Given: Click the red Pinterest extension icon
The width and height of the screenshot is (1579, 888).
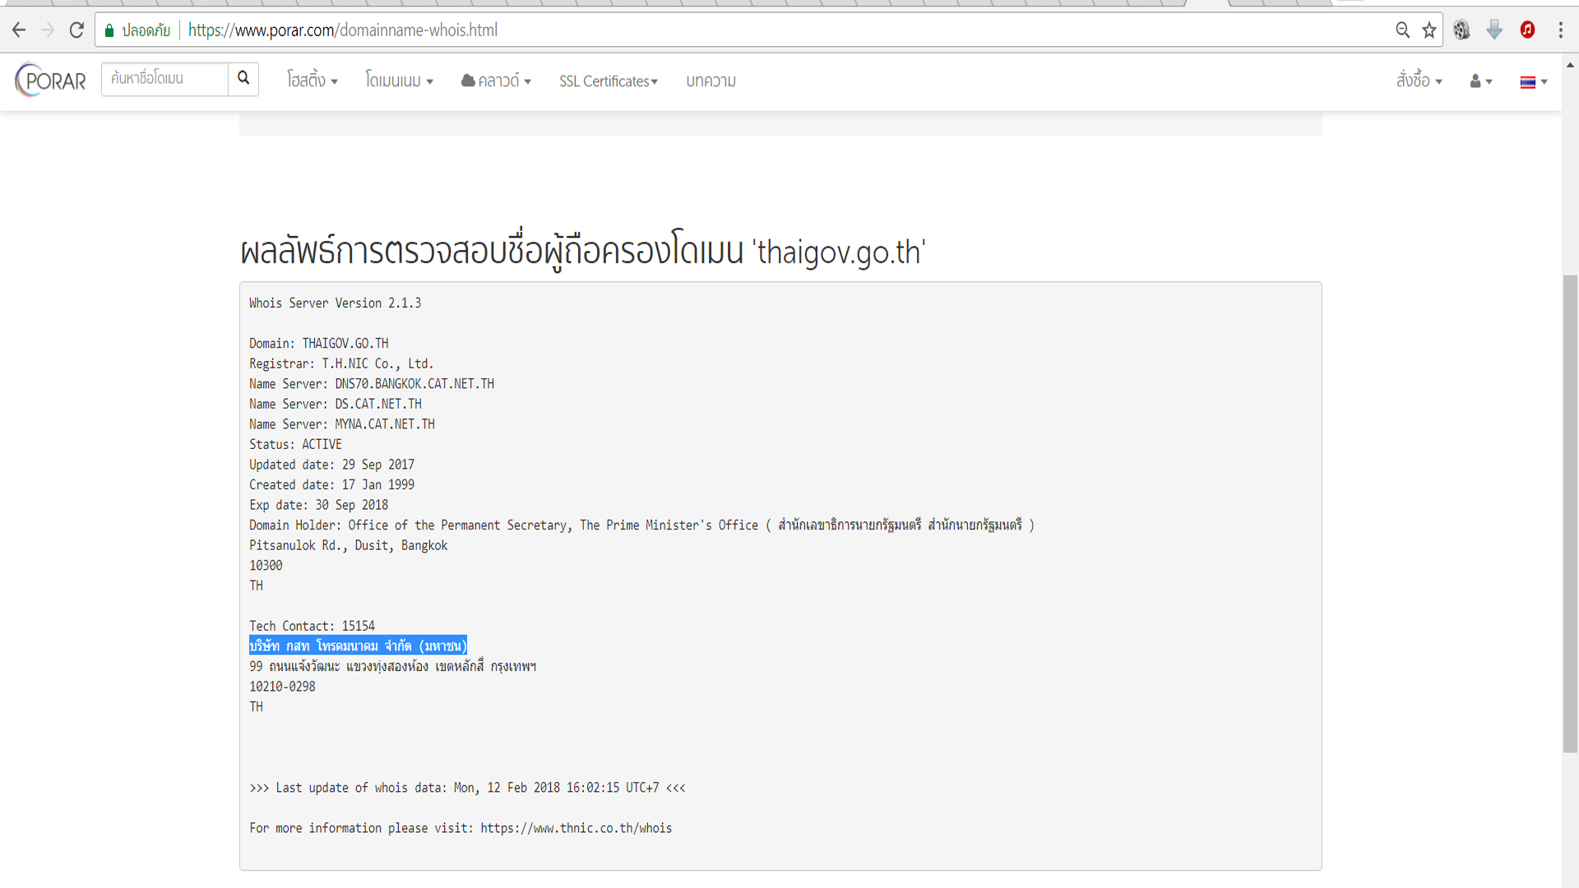Looking at the screenshot, I should click(x=1527, y=30).
